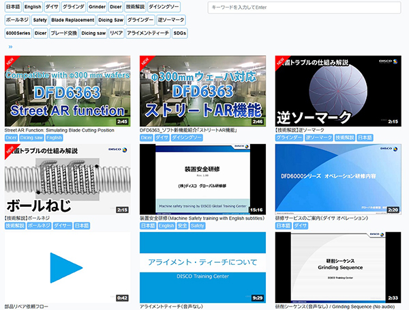Select the アライメントティーチ filter button
The image size is (409, 310).
[x=148, y=33]
